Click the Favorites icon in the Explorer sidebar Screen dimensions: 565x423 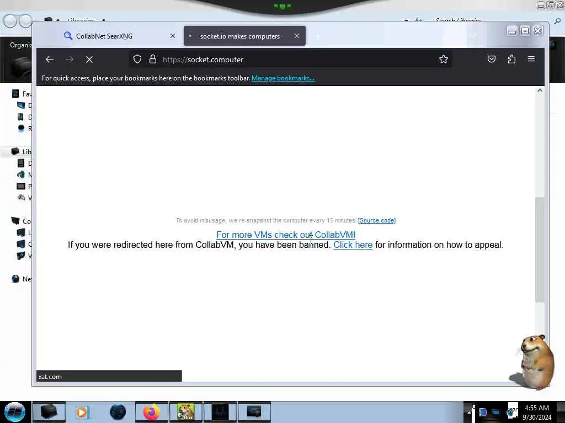(15, 94)
